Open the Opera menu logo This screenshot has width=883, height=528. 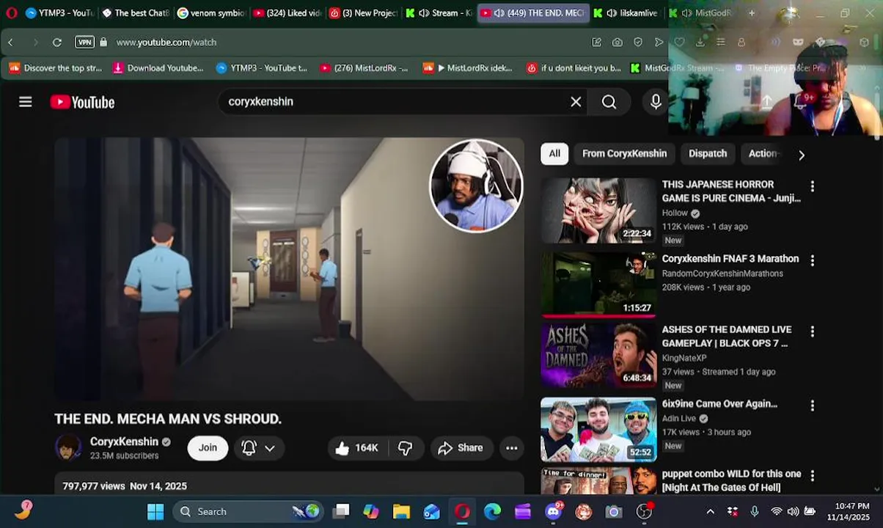[11, 13]
